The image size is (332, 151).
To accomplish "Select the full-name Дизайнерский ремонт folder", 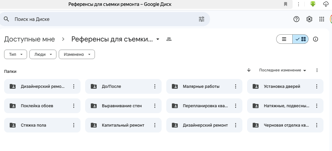I will pyautogui.click(x=204, y=125).
